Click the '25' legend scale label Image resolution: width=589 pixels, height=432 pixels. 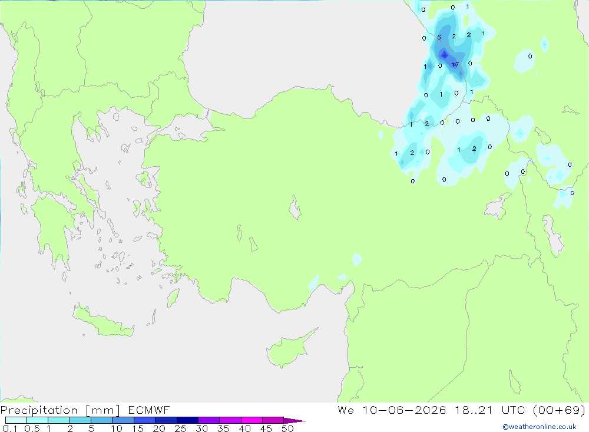tap(180, 428)
